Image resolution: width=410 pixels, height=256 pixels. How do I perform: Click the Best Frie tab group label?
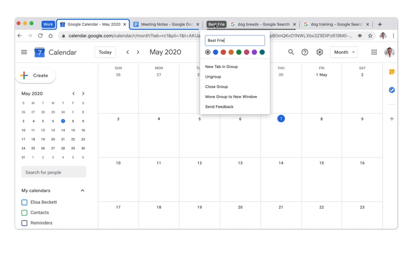(x=216, y=25)
